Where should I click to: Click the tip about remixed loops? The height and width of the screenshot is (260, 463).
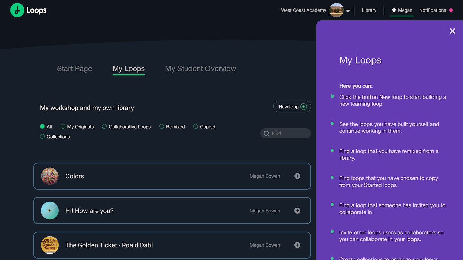[x=389, y=154]
